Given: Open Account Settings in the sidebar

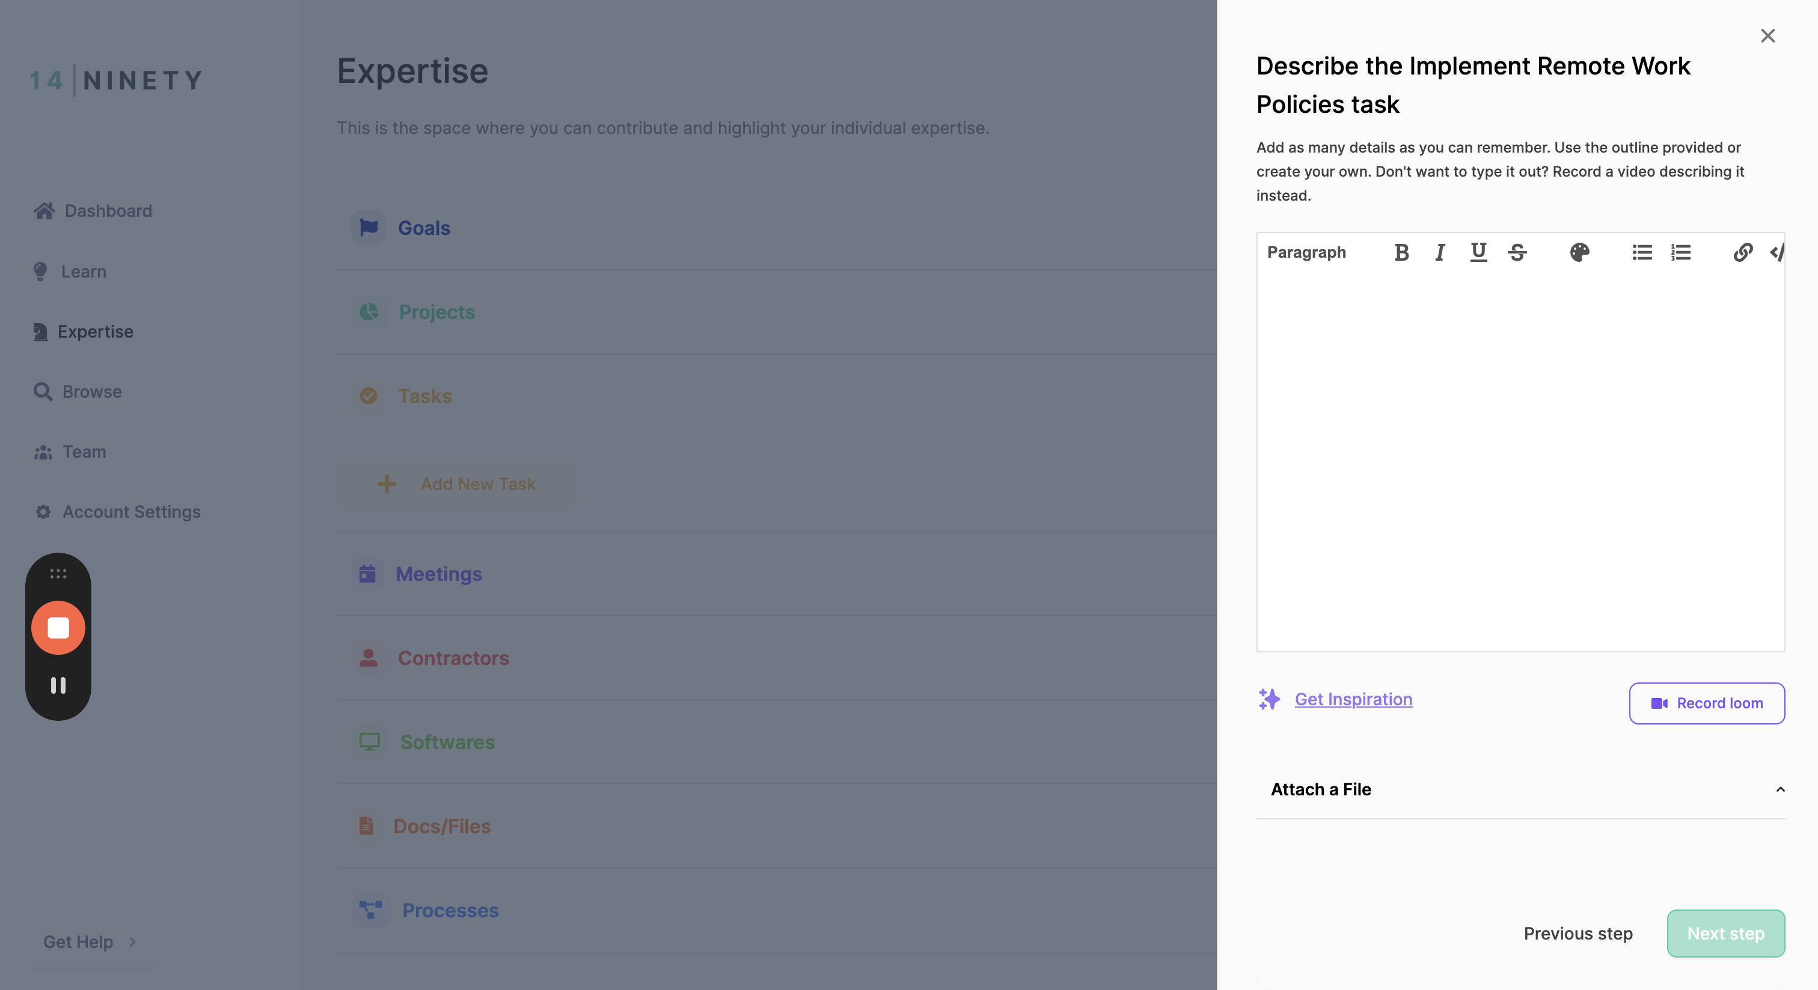Looking at the screenshot, I should click(x=117, y=512).
